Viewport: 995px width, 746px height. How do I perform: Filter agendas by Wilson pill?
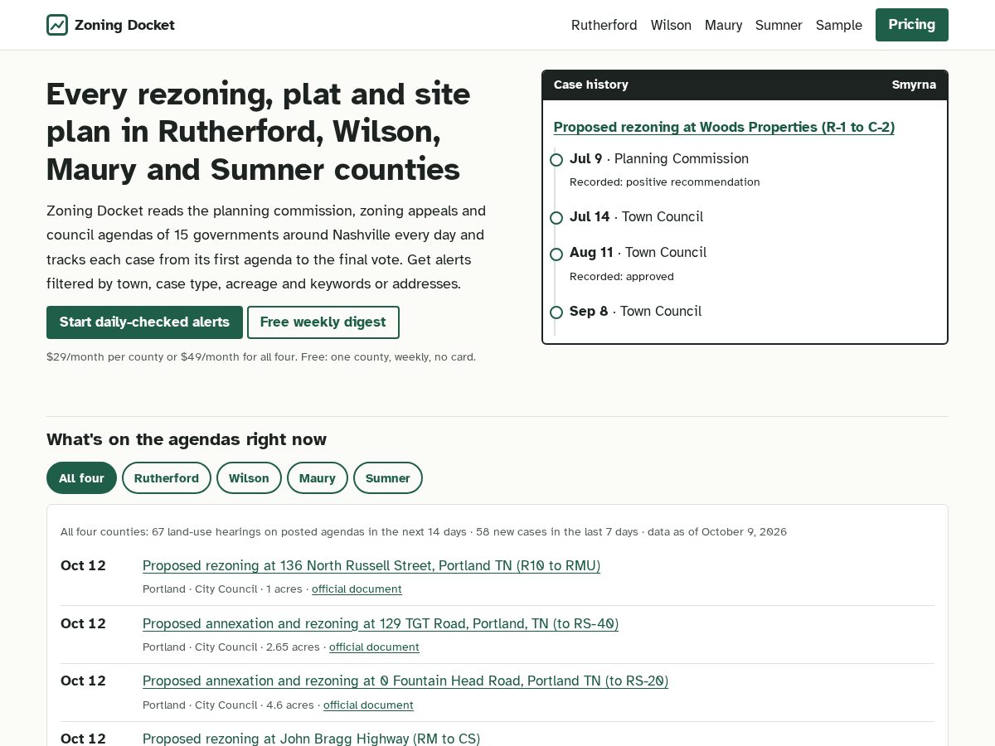249,478
